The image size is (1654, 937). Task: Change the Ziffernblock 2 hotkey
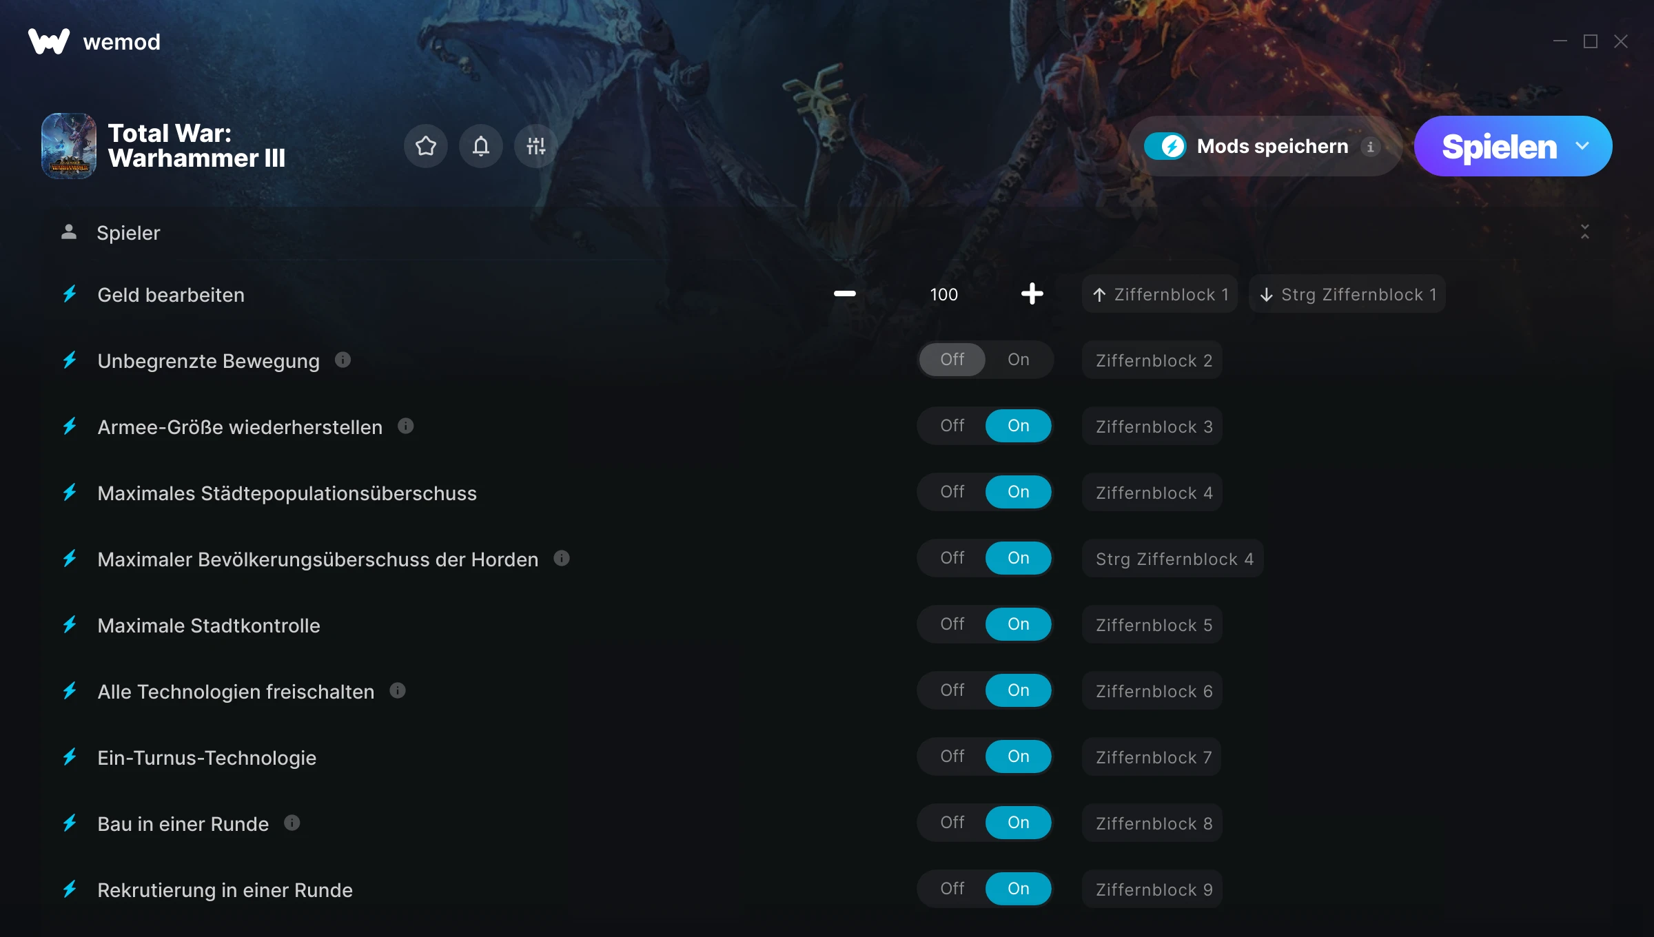[1152, 360]
